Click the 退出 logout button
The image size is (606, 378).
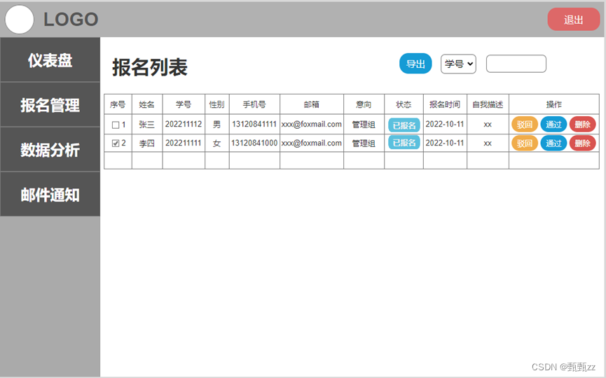(x=574, y=20)
